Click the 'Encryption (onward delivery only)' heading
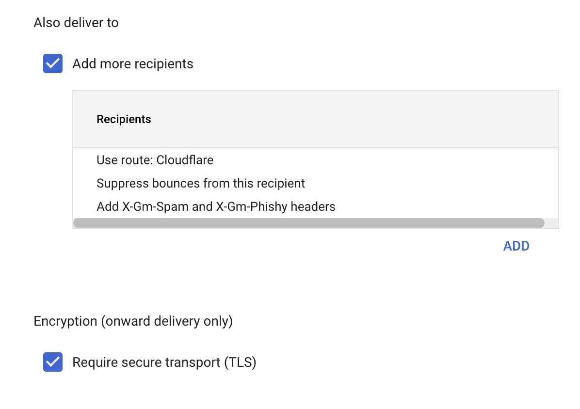Screen dimensions: 580x409 click(x=133, y=321)
